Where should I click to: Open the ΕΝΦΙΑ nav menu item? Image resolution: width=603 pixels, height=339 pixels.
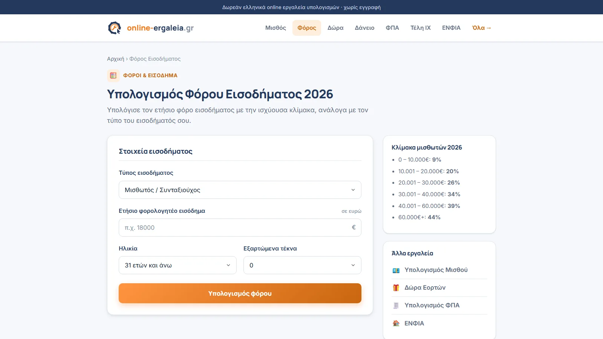point(451,28)
